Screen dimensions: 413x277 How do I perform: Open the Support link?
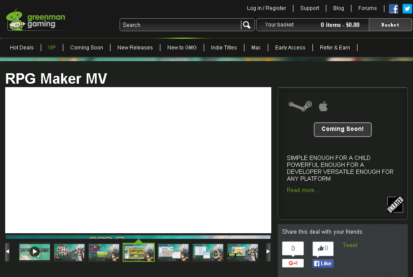click(x=310, y=8)
